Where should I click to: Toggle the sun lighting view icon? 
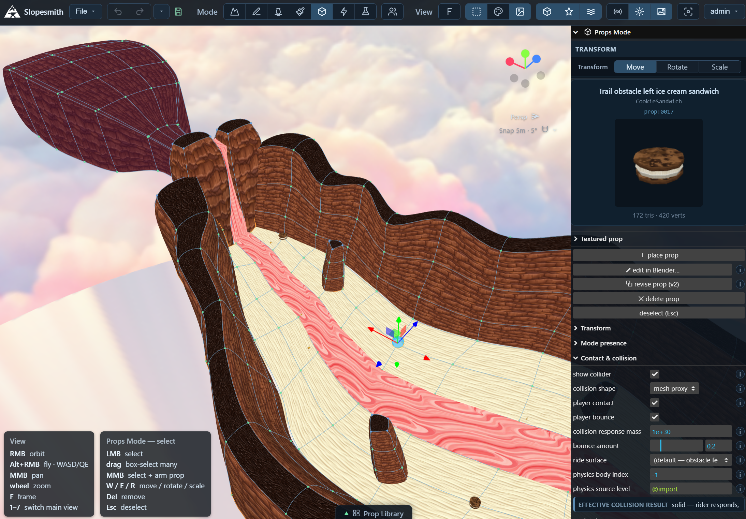[x=640, y=12]
